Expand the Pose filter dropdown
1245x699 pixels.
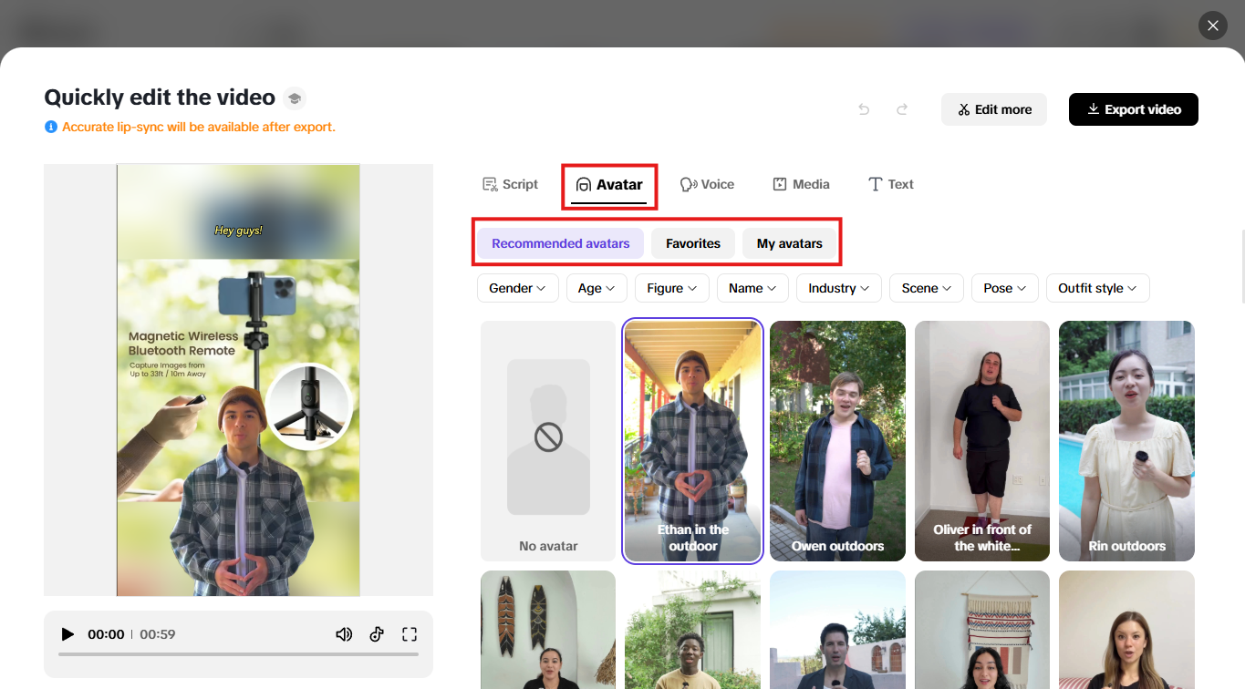(x=1005, y=288)
